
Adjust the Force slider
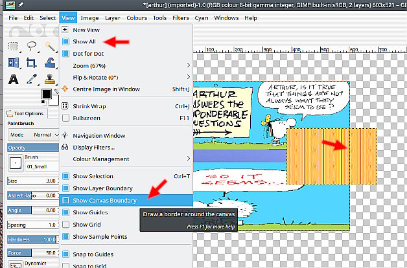click(x=33, y=252)
